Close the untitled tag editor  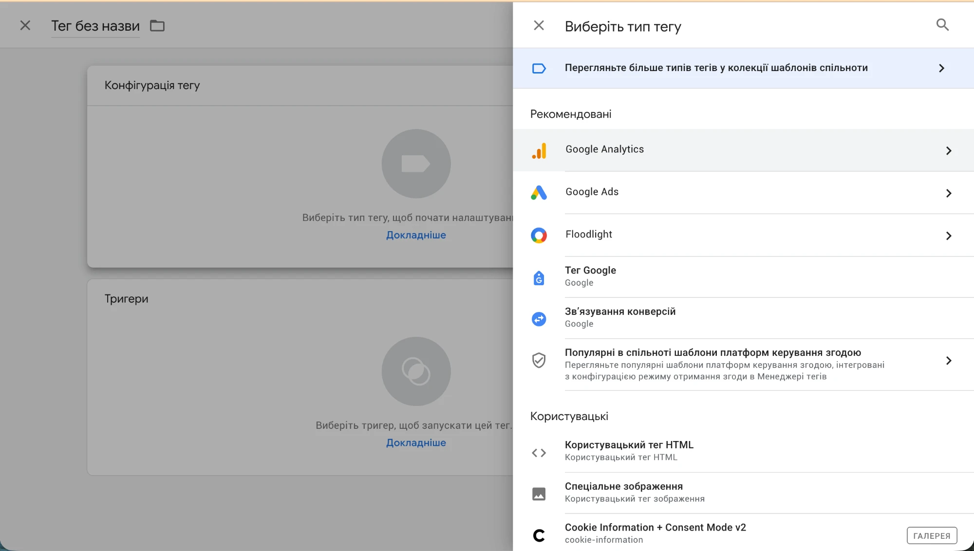(25, 25)
